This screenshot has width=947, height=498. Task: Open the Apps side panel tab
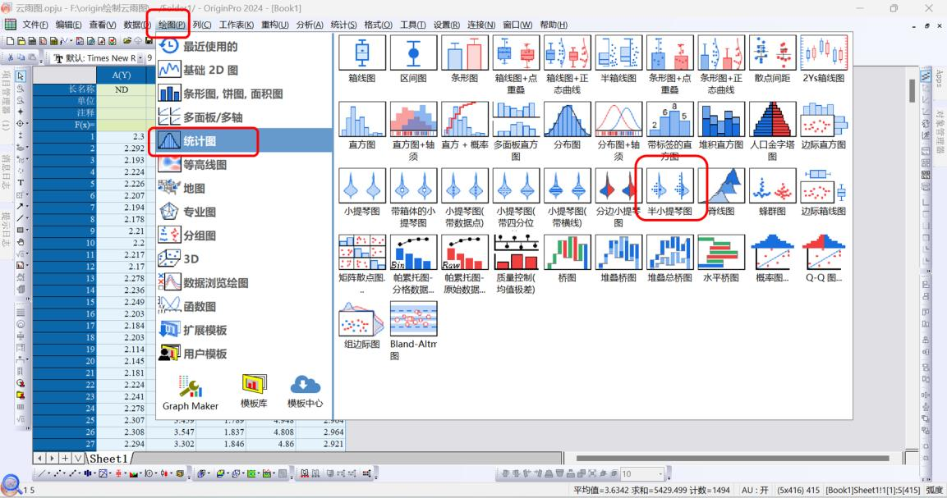point(938,78)
